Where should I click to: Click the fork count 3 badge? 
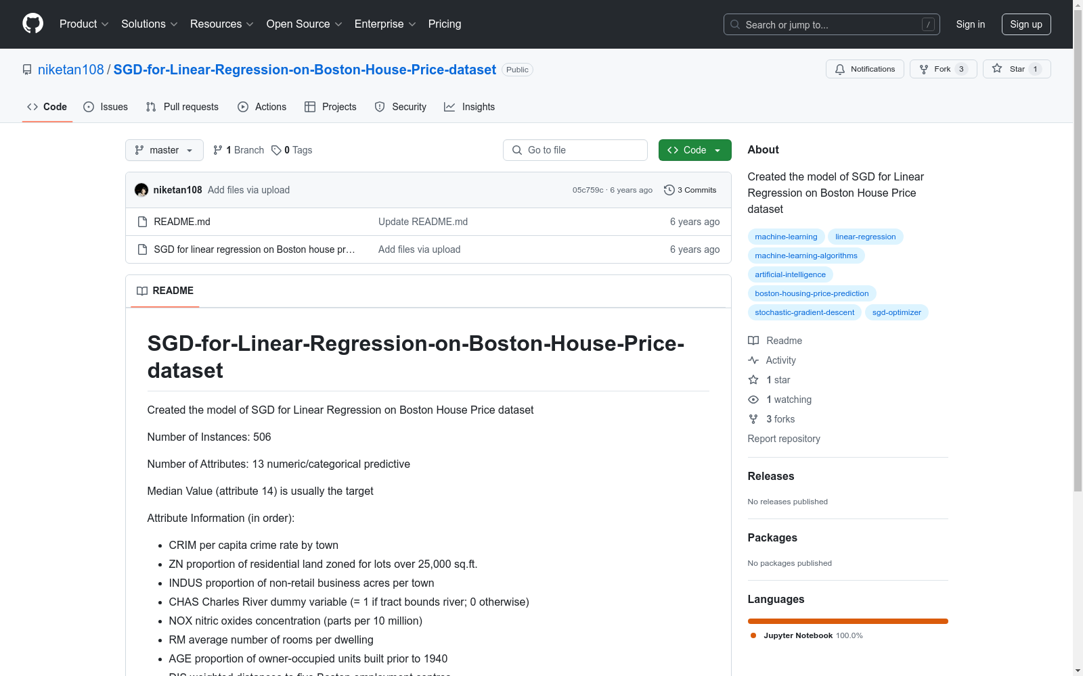pyautogui.click(x=961, y=69)
